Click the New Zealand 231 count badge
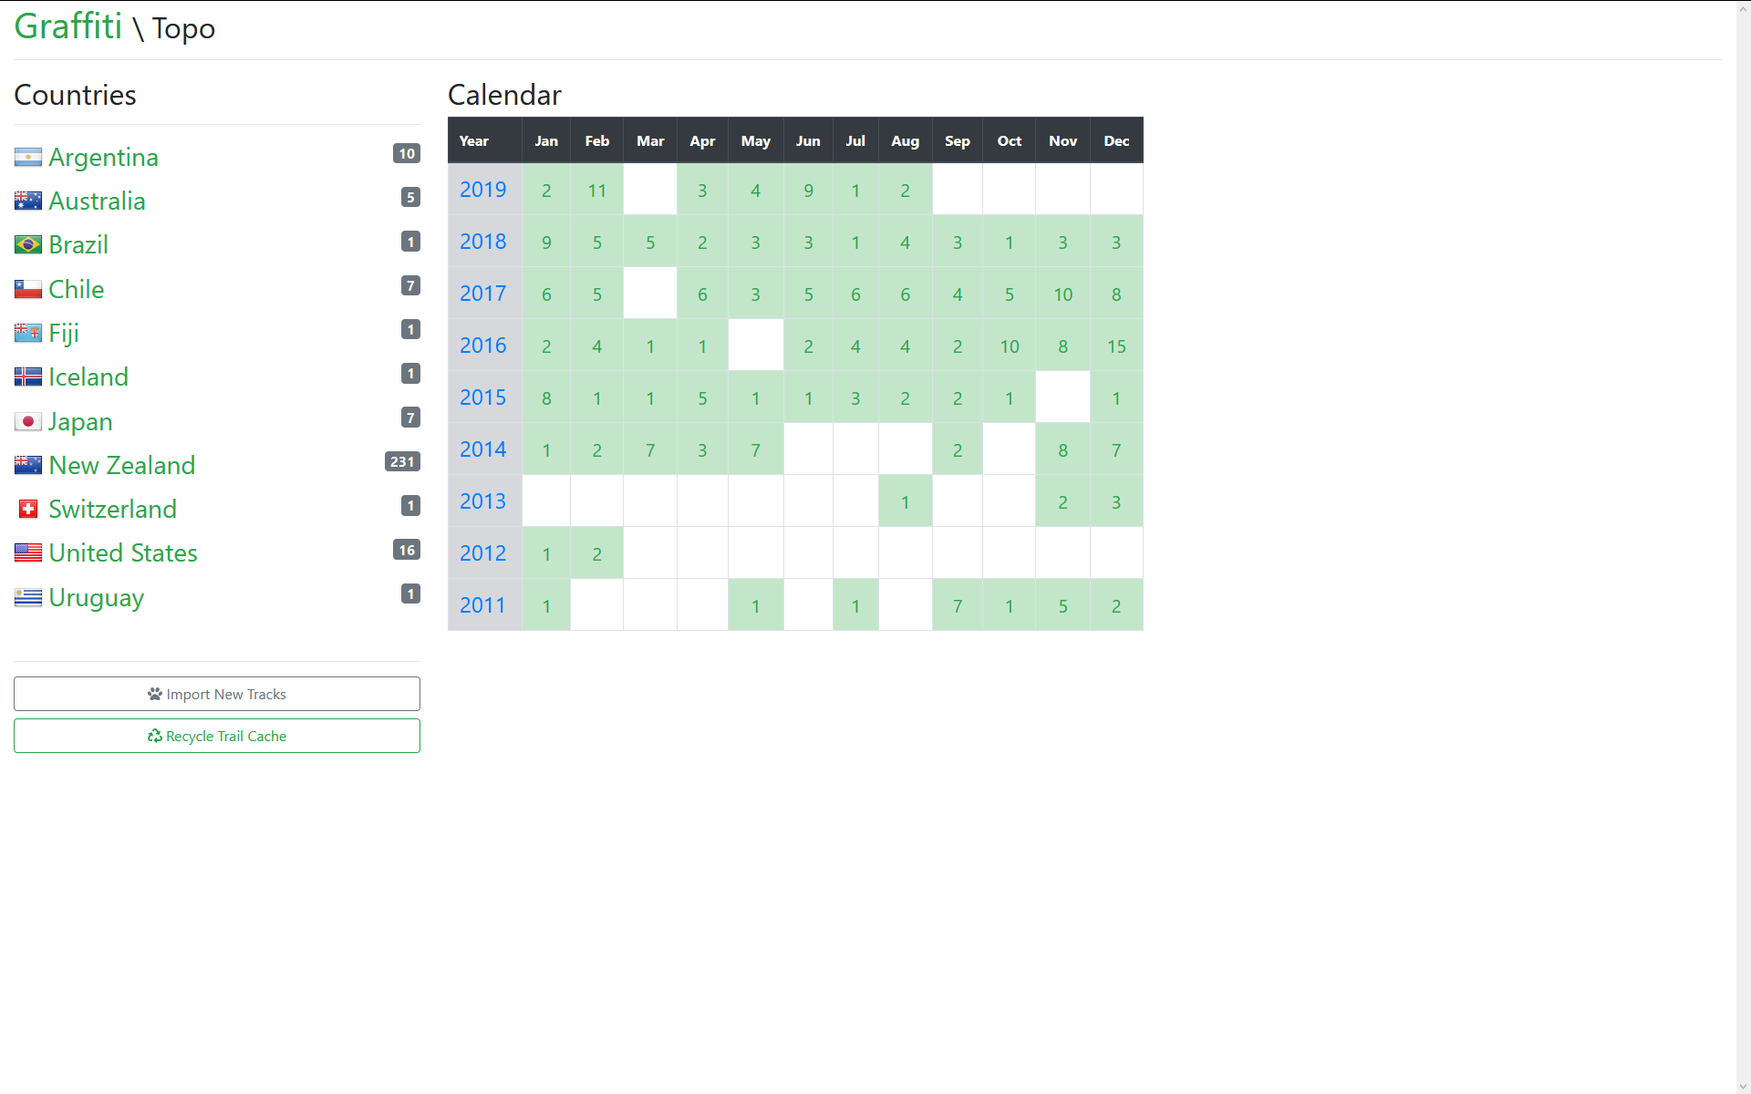This screenshot has height=1094, width=1751. tap(402, 462)
